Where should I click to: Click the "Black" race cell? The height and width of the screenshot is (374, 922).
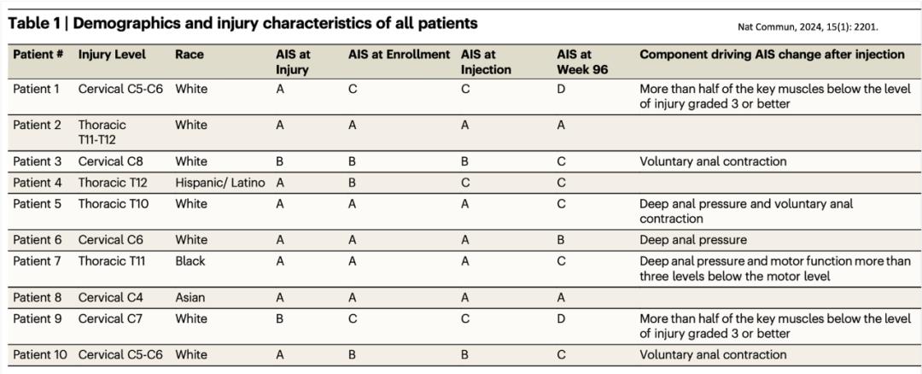point(191,261)
